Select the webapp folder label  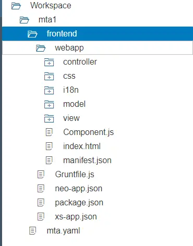[69, 48]
